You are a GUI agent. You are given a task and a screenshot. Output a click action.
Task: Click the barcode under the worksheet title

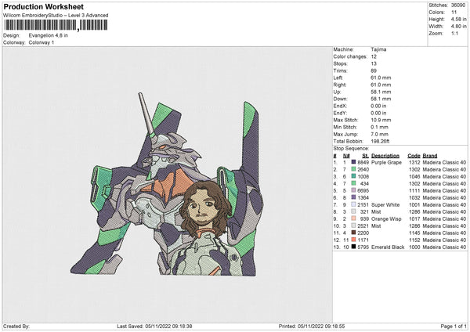tap(56, 25)
